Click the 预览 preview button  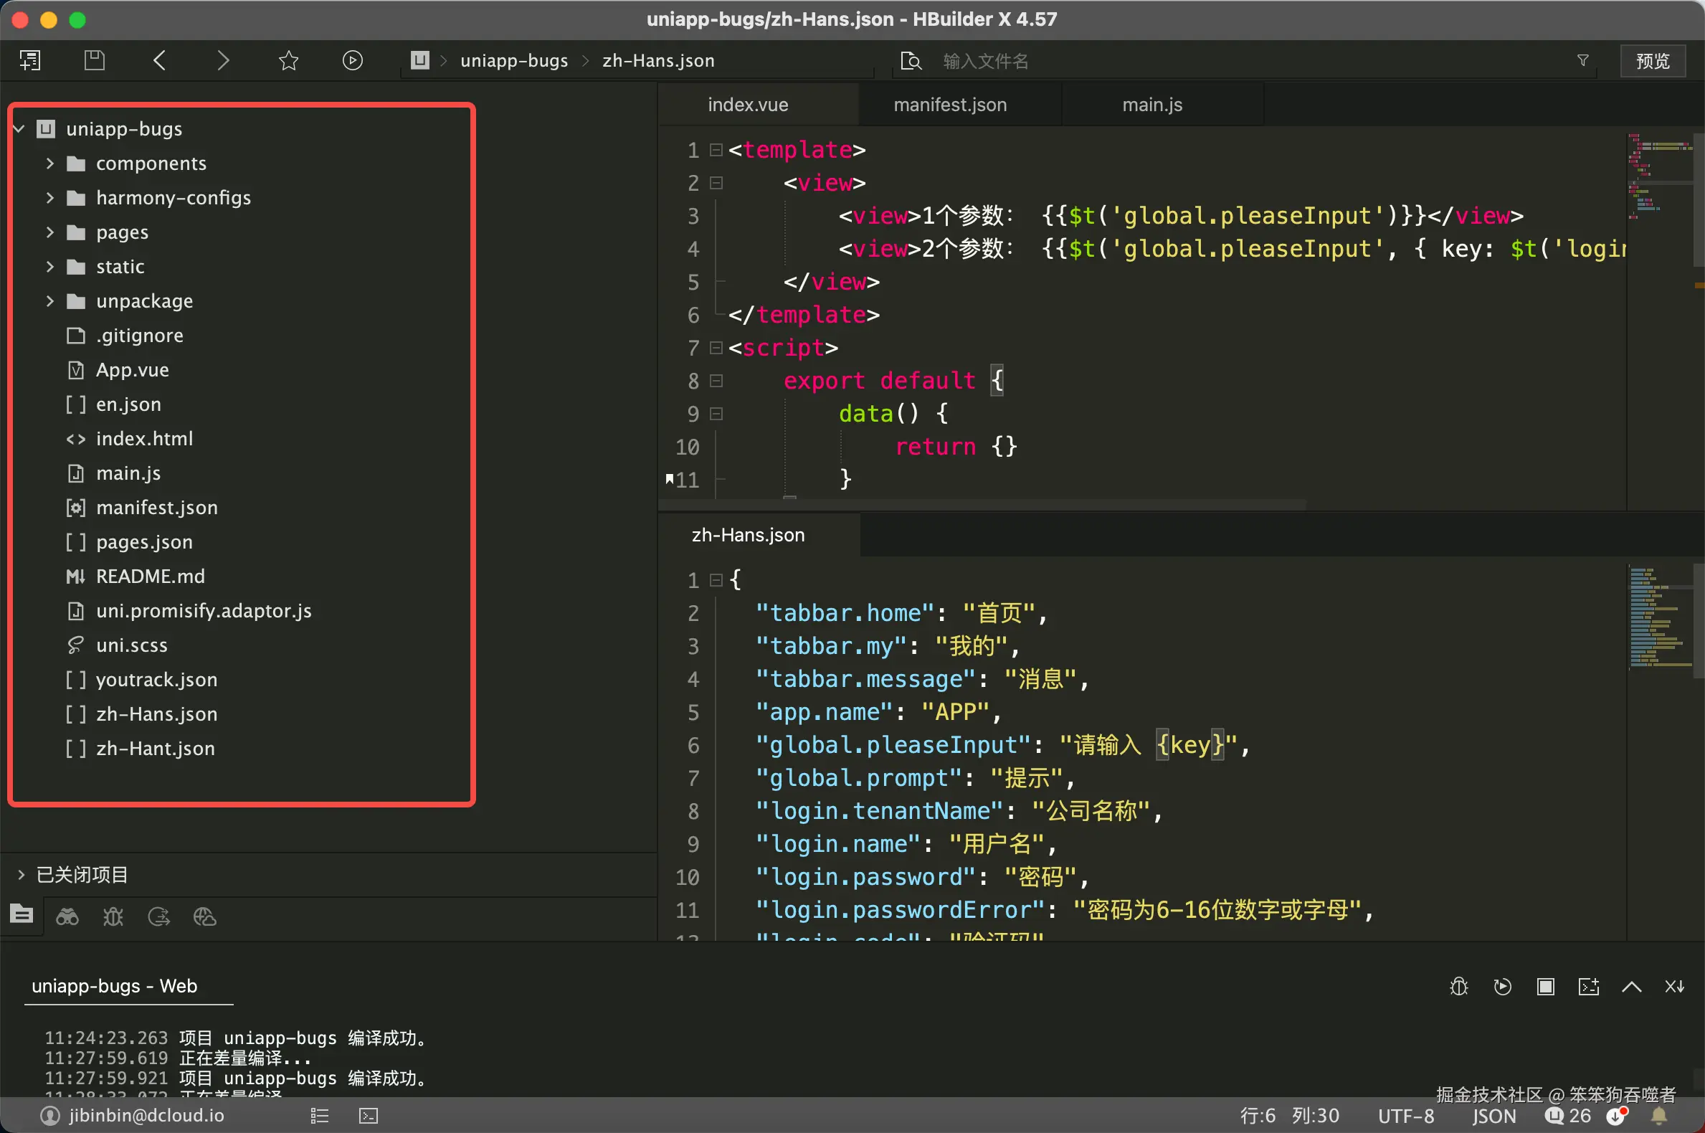[1652, 61]
